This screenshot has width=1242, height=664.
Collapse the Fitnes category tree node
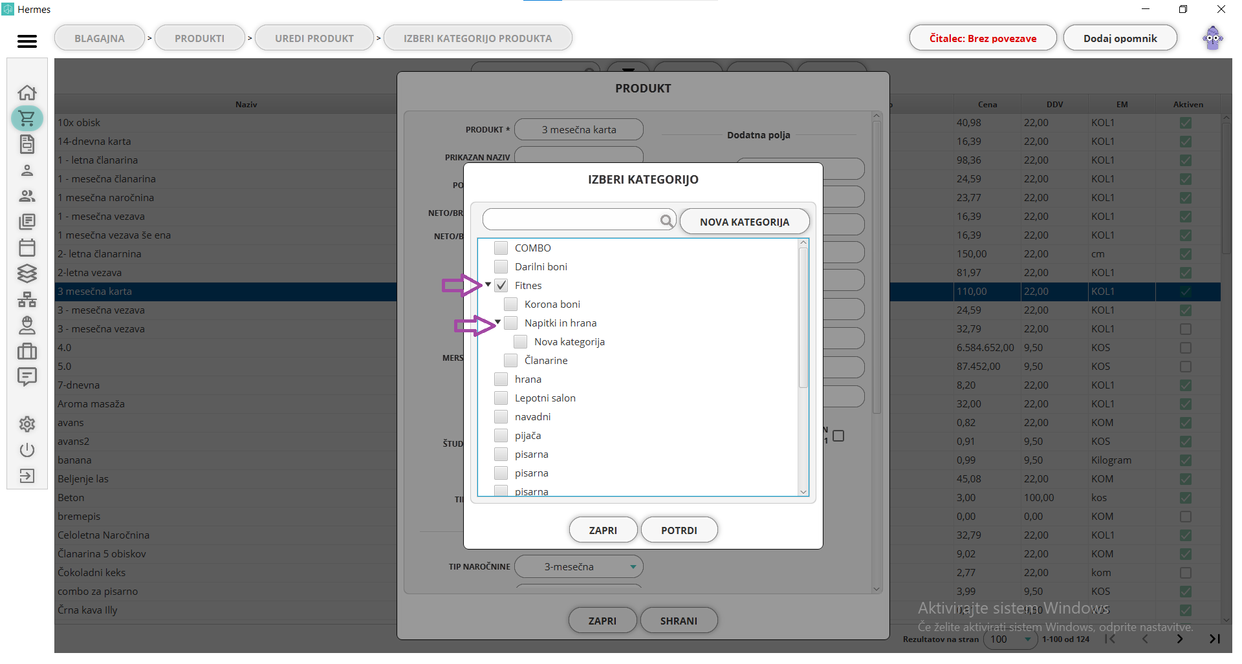pos(488,284)
